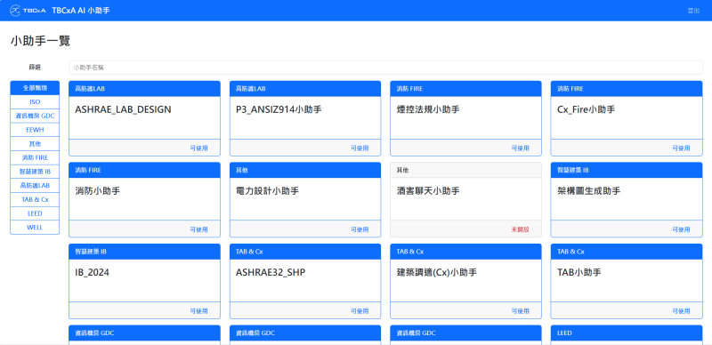Click 未開放 status on 酒害聊天小助手 card

pyautogui.click(x=521, y=229)
